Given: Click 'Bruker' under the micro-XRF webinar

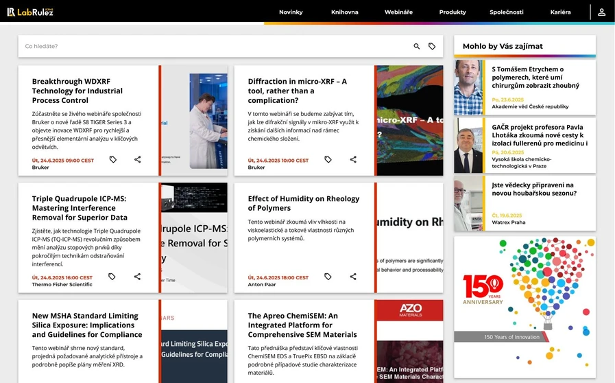Looking at the screenshot, I should click(x=256, y=167).
